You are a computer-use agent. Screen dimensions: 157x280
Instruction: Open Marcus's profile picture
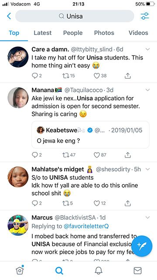tap(18, 225)
